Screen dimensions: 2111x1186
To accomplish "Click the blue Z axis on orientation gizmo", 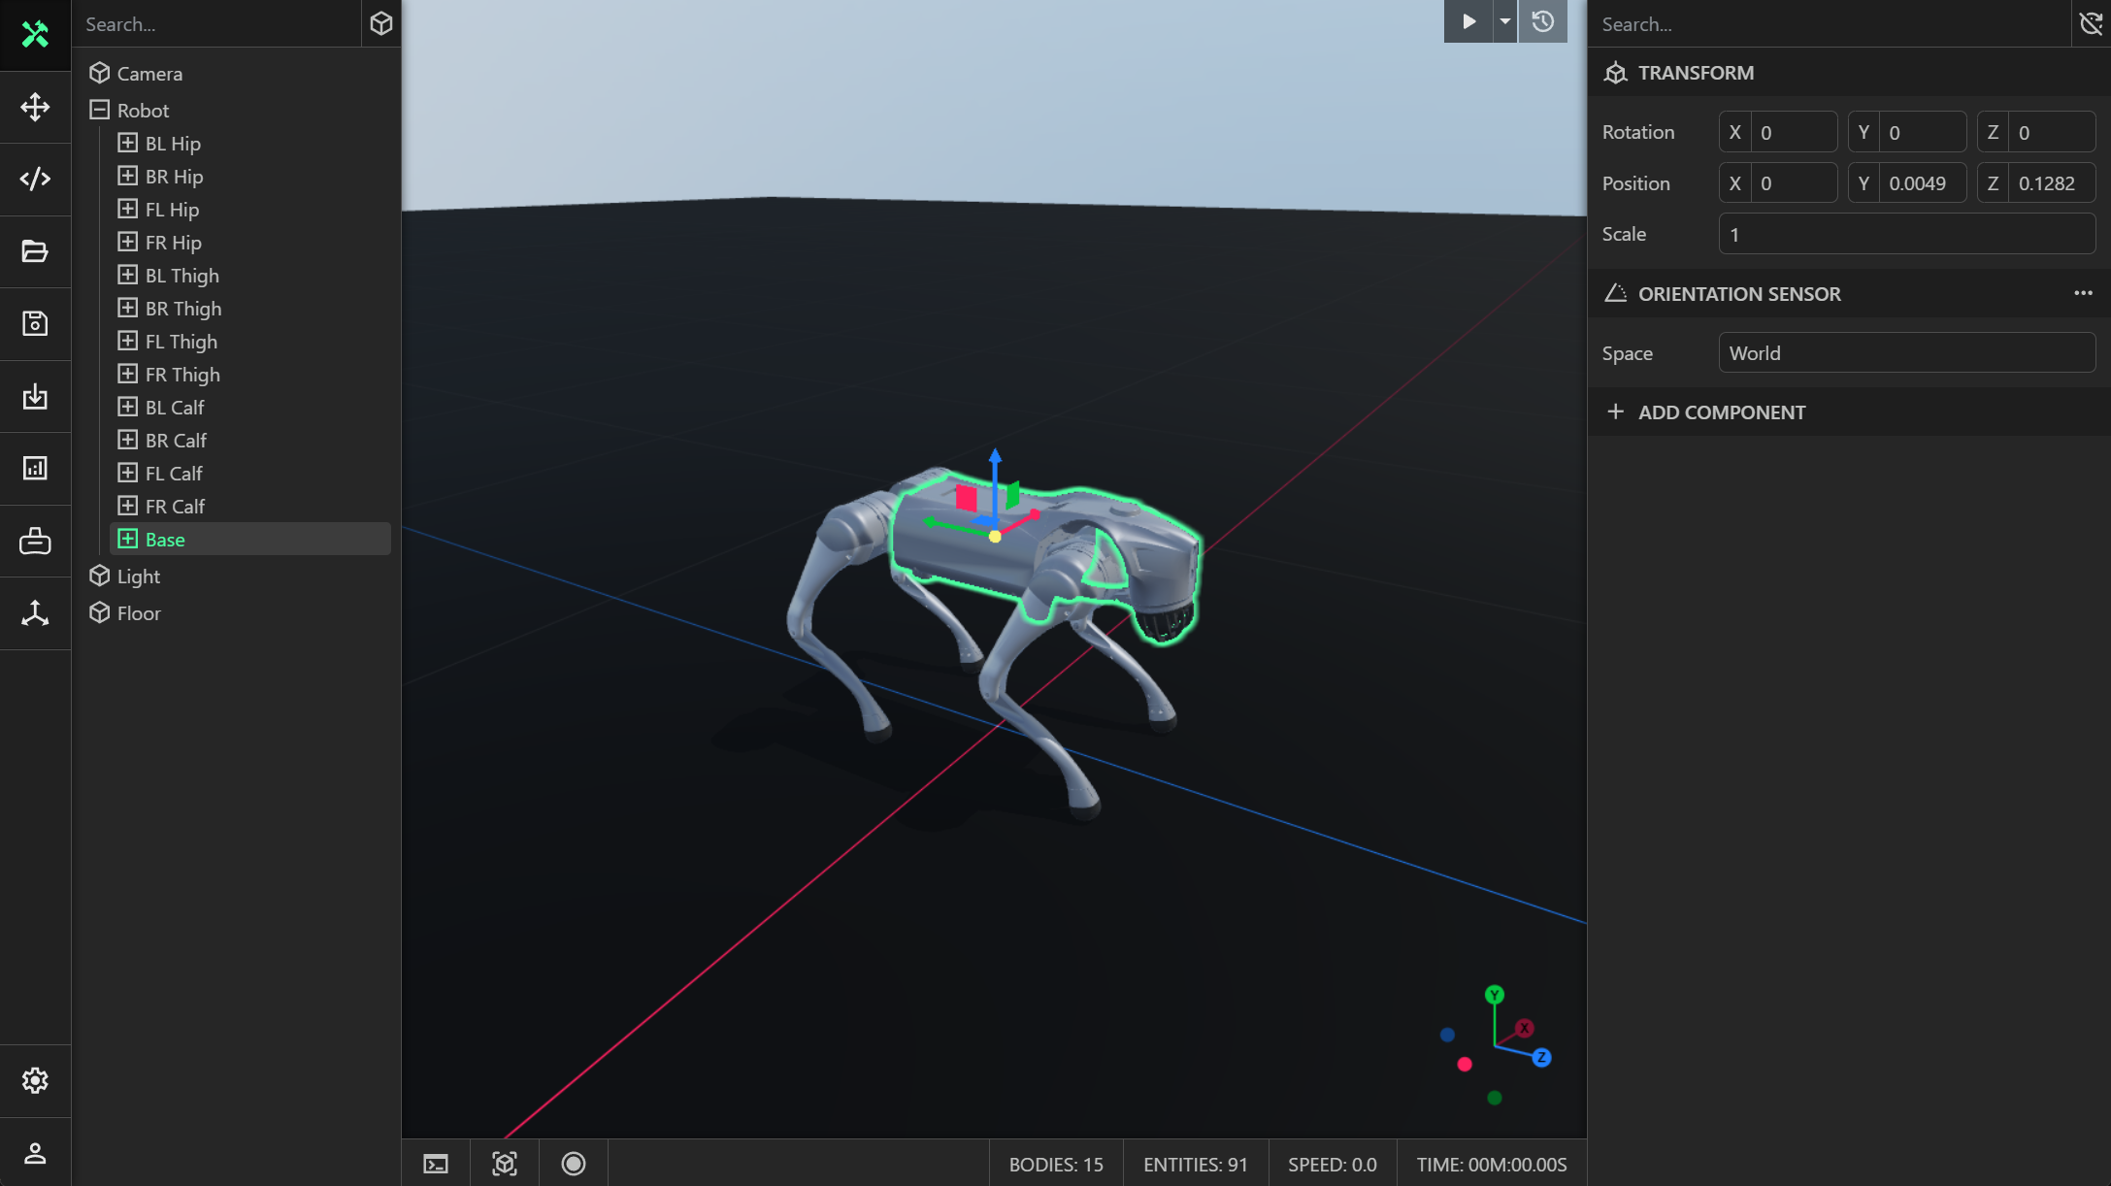I will click(1541, 1058).
